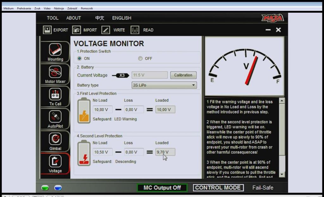Switch language to ENGLISH

(121, 18)
